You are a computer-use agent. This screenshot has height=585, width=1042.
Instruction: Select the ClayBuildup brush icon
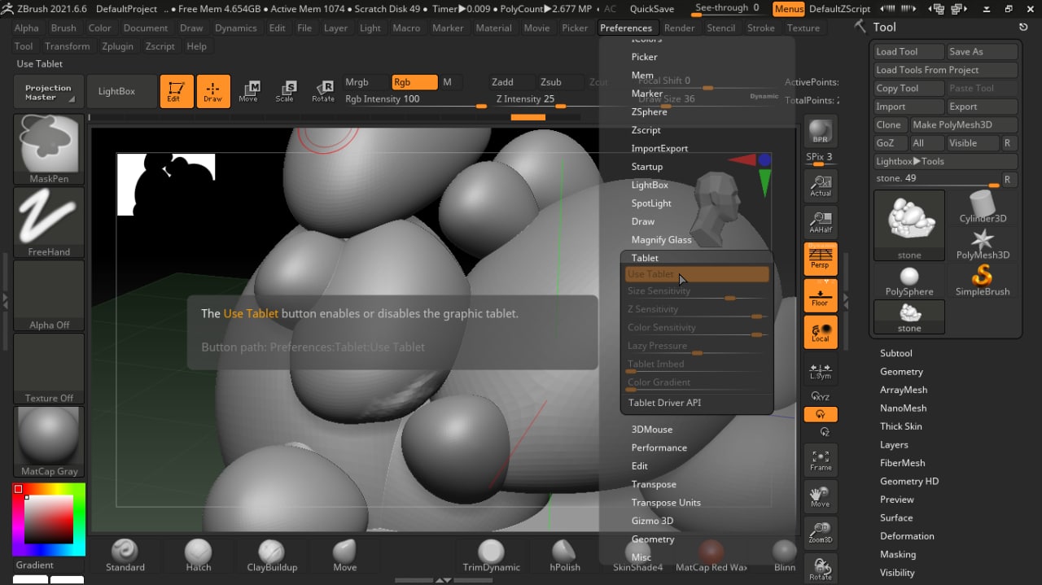pos(271,555)
